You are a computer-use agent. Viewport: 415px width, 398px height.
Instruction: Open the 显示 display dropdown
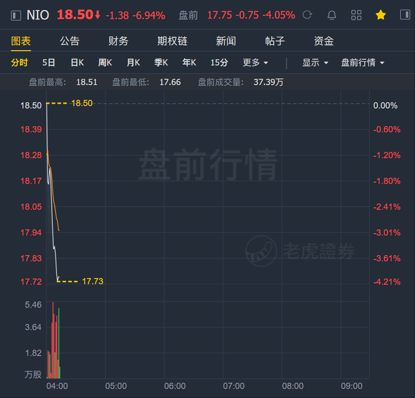tap(315, 63)
